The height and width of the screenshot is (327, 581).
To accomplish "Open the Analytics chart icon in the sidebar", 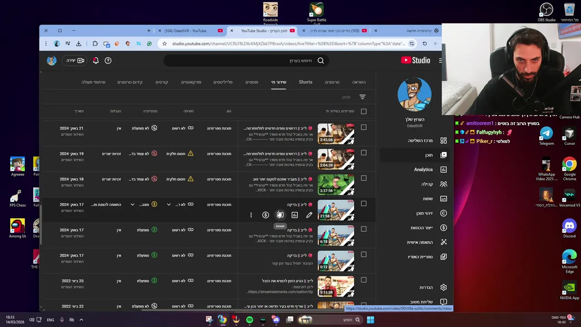I will [443, 169].
